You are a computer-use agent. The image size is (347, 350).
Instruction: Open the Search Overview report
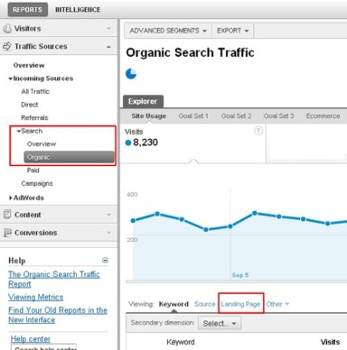[x=42, y=144]
